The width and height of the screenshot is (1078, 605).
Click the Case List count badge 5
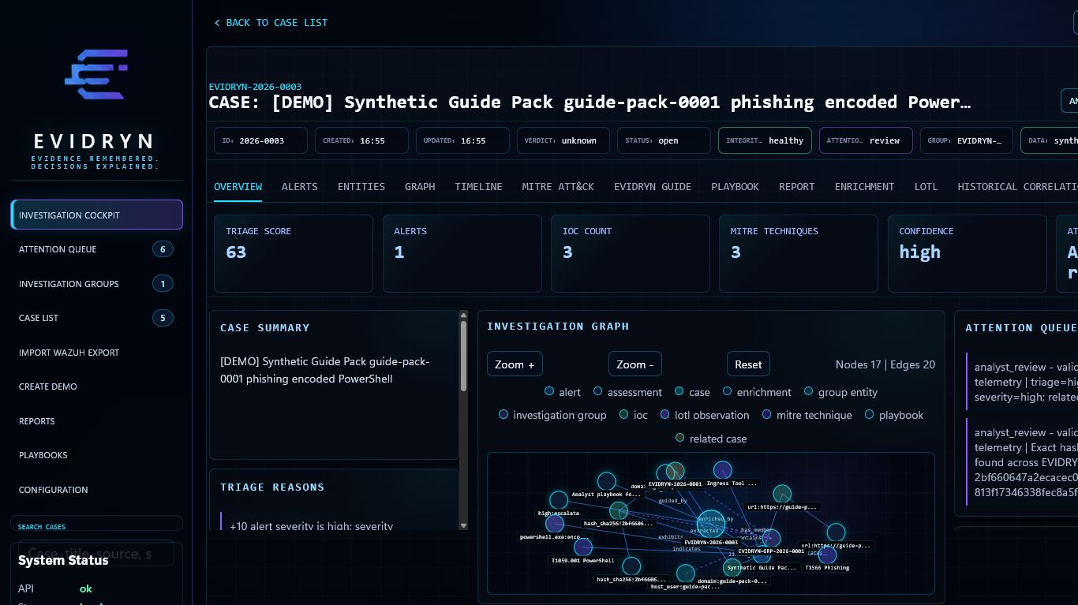click(x=163, y=318)
